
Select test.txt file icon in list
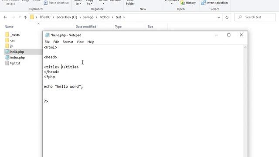7,63
